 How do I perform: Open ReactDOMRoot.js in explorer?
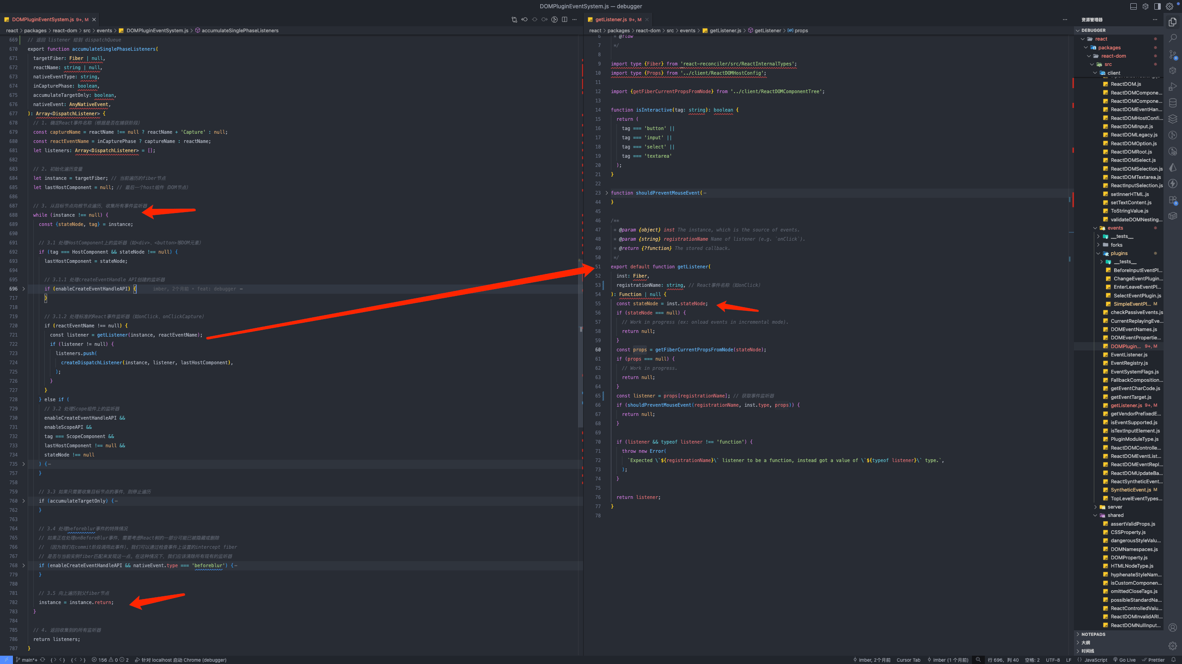click(1131, 152)
